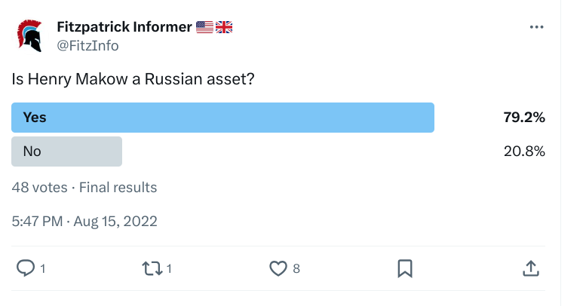The width and height of the screenshot is (586, 306).
Task: Click the like count of 8
Action: [296, 268]
